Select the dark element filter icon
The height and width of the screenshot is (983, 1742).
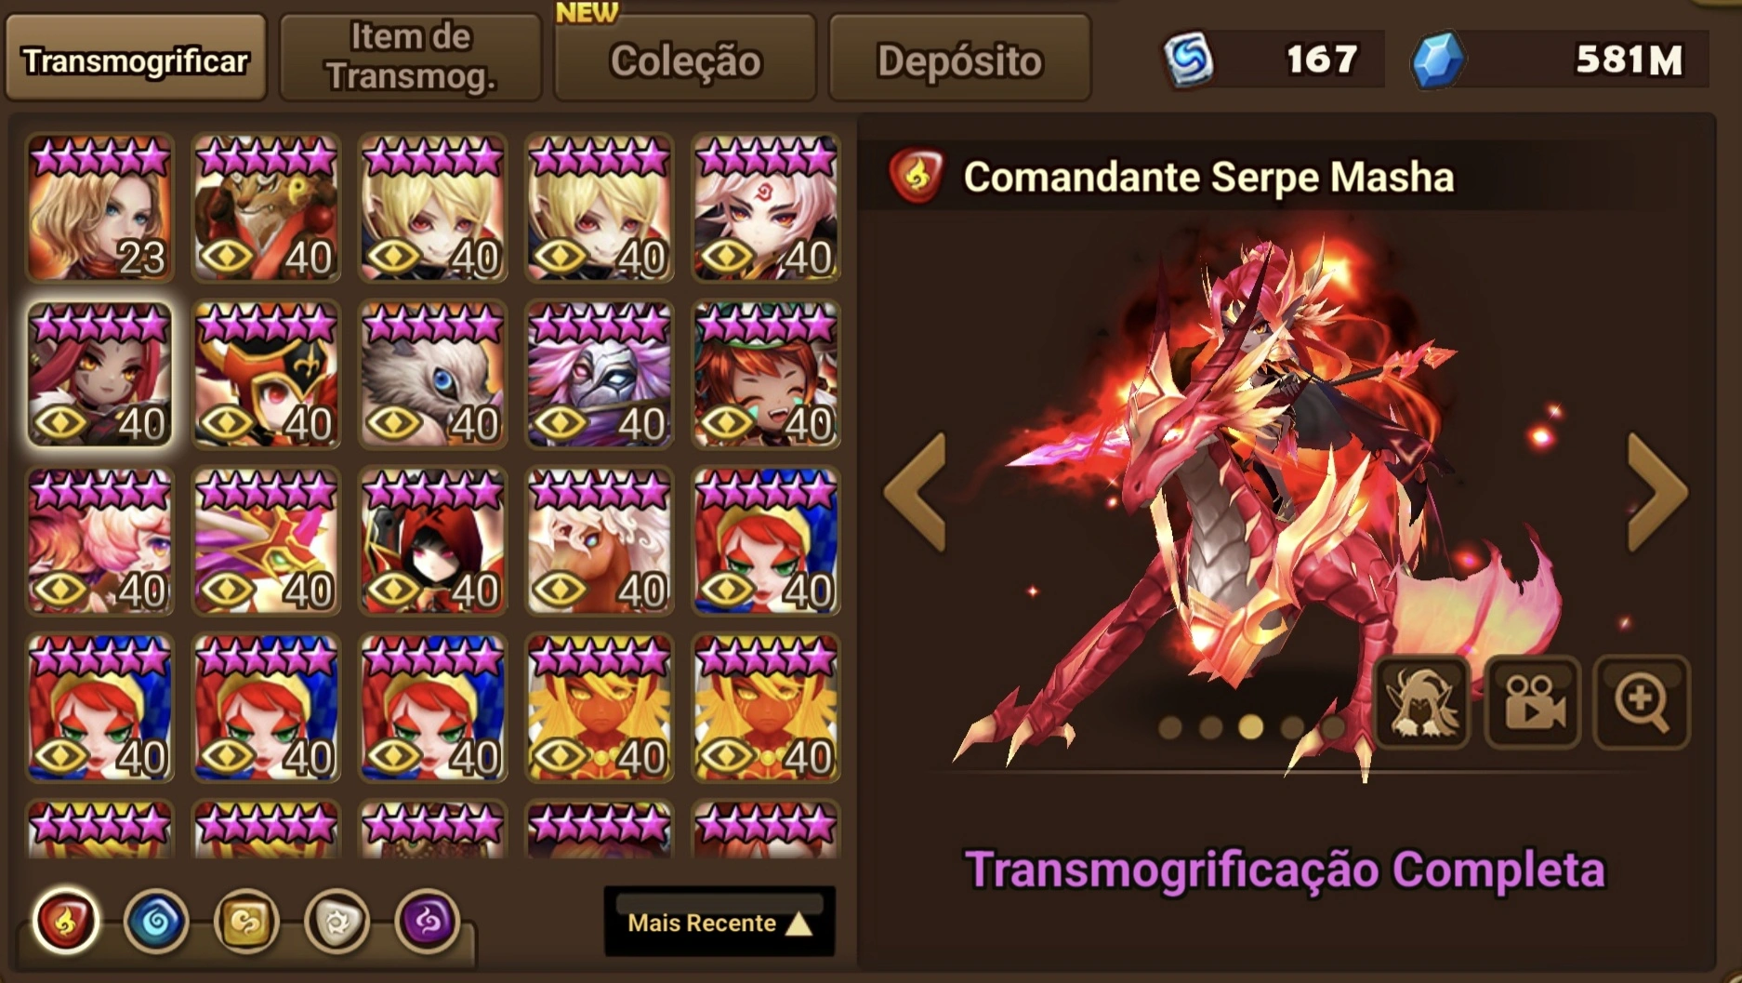(428, 922)
